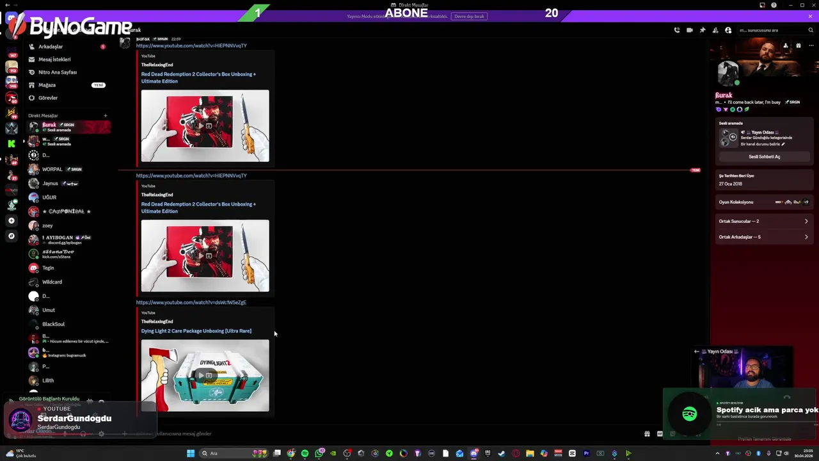
Task: Open the green K server icon
Action: point(11,144)
